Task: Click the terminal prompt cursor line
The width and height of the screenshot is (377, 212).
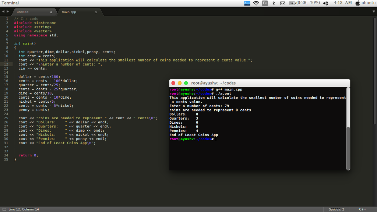Action: (x=193, y=139)
